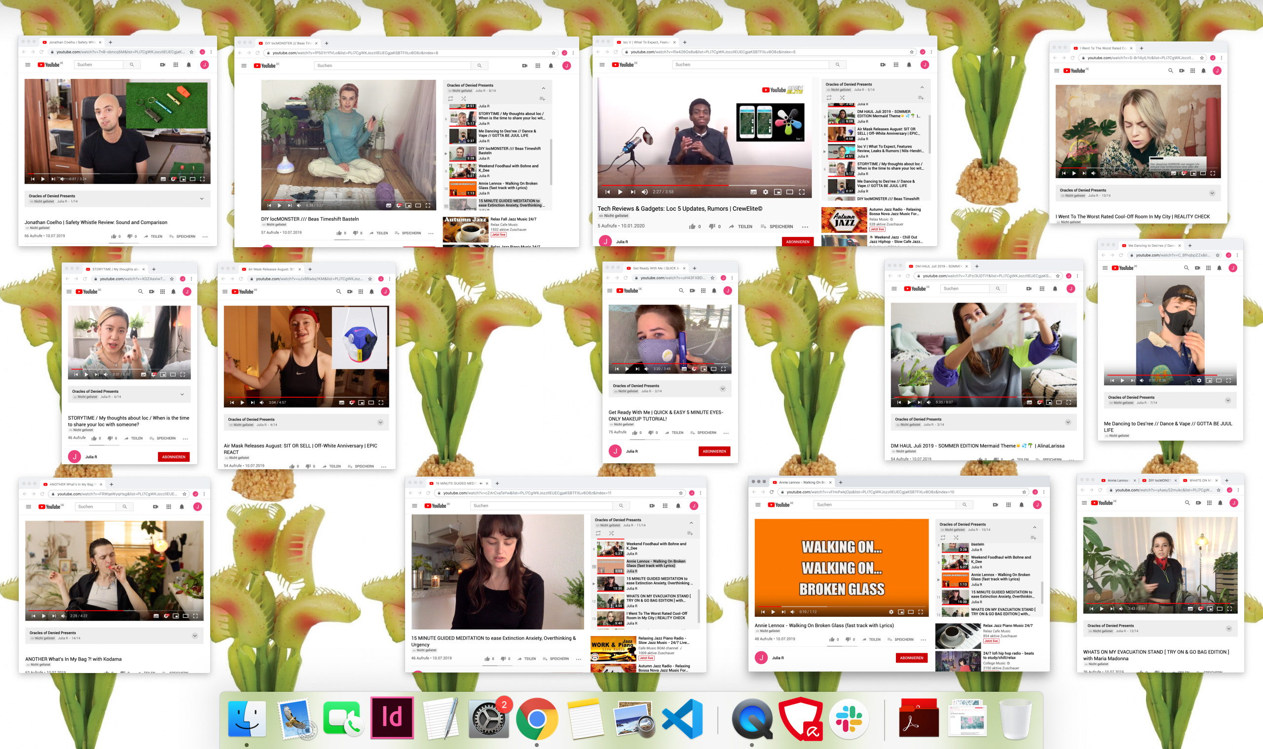Open player settings gear in Tech Reviews window
Screen dimensions: 1263x749
click(766, 192)
